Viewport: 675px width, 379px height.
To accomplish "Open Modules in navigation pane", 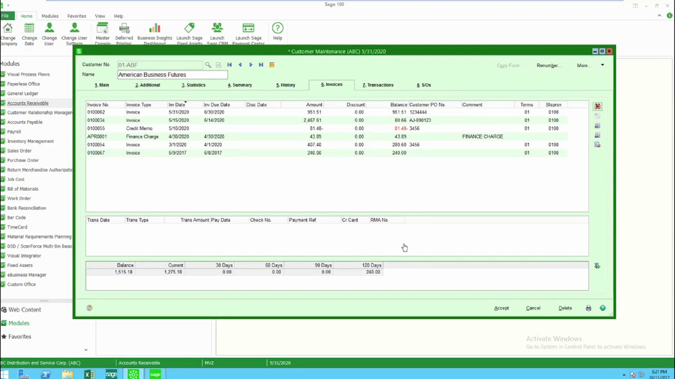I will [x=18, y=323].
